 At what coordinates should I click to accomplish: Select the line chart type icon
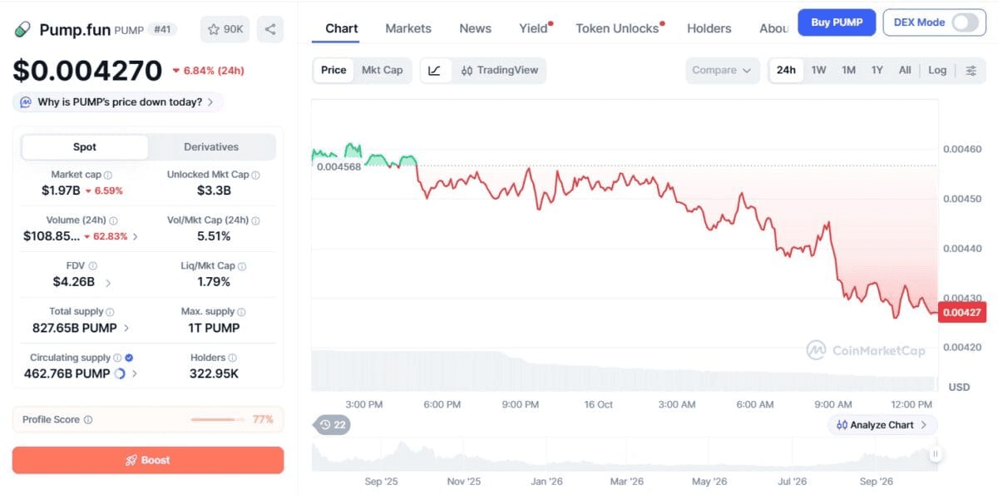click(434, 70)
